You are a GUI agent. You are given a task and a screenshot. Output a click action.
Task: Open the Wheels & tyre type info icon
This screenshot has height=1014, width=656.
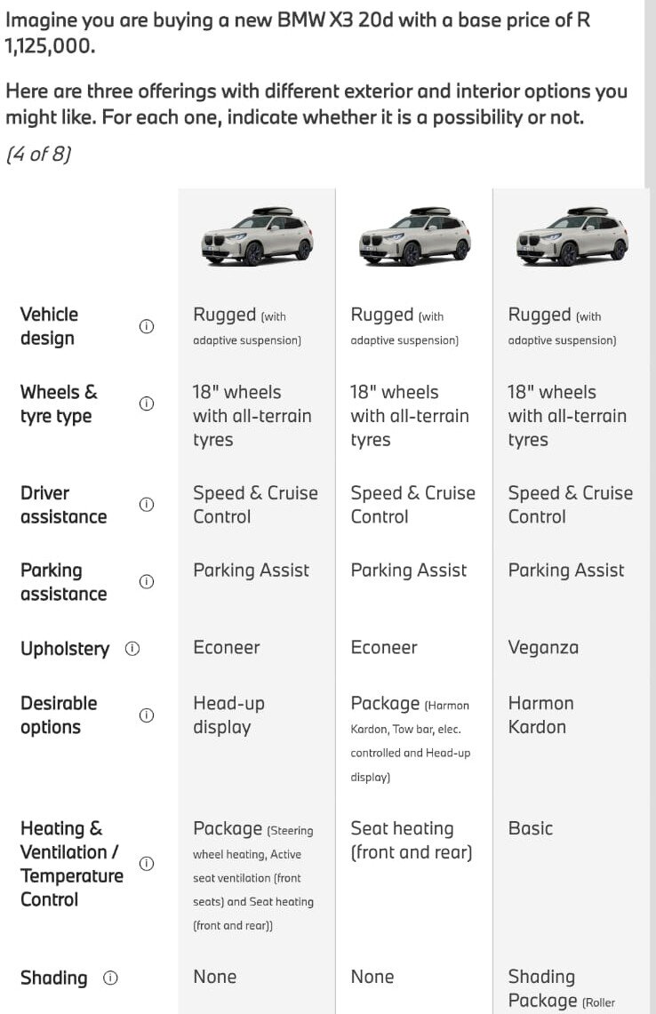pyautogui.click(x=147, y=403)
